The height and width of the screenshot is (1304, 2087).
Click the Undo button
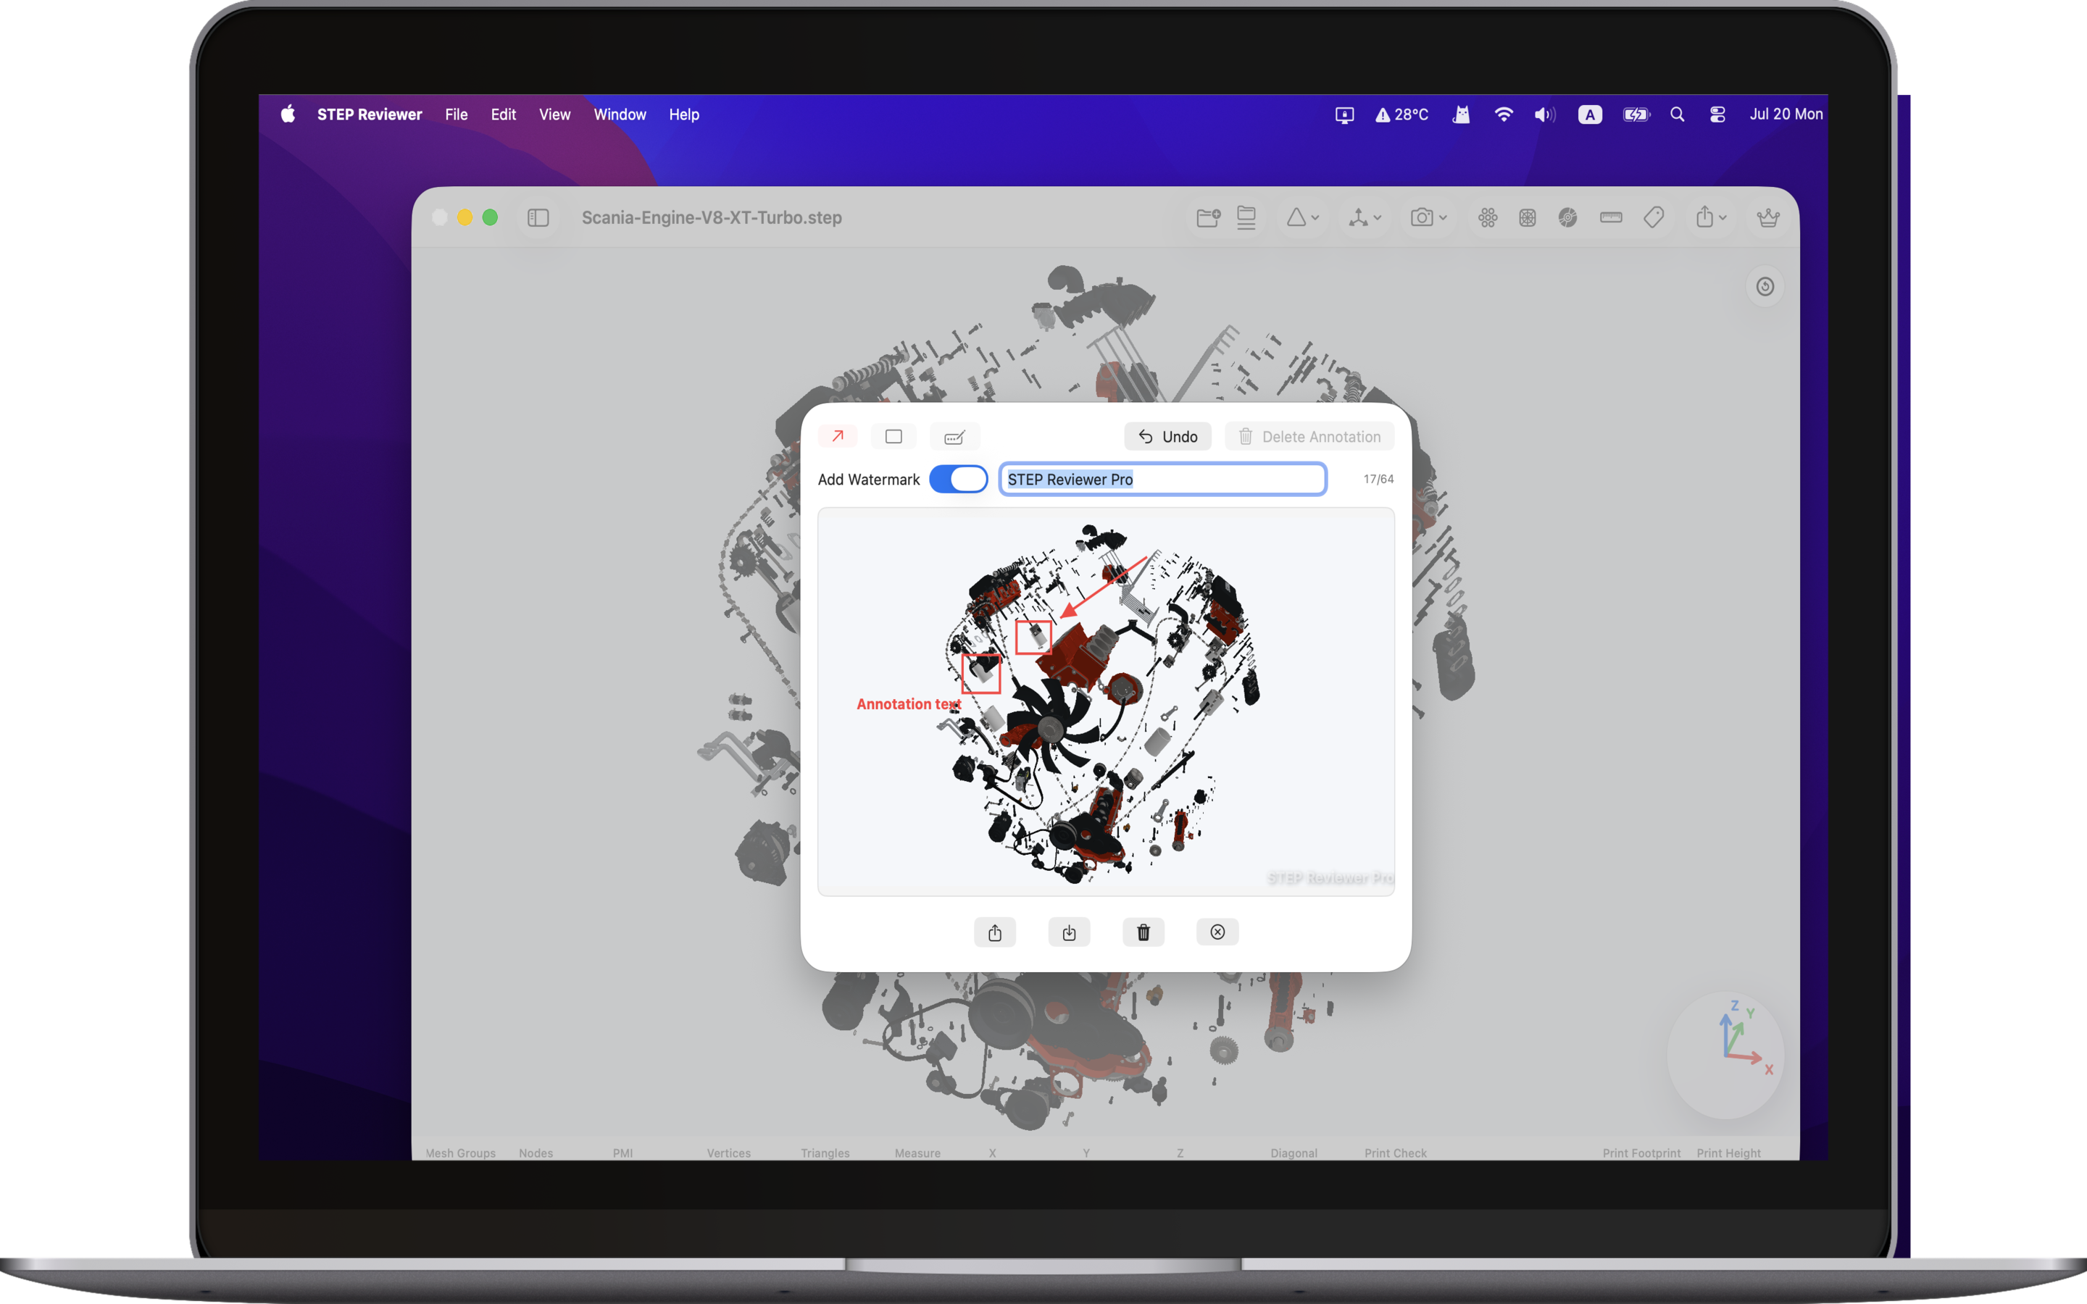coord(1167,436)
